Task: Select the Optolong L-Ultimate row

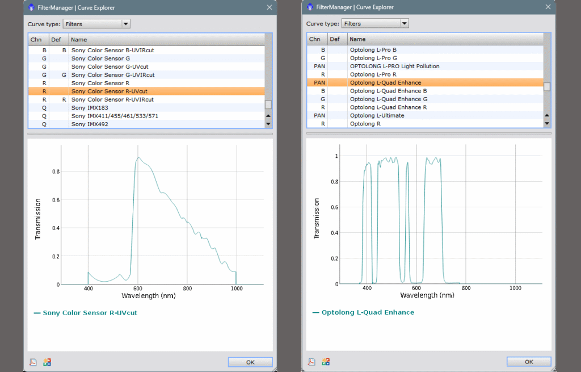Action: coord(426,116)
